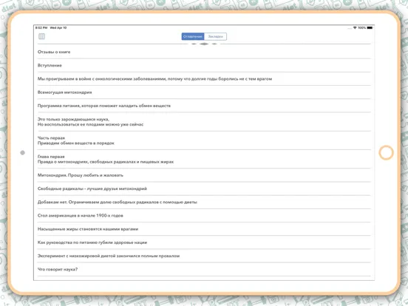This screenshot has width=408, height=306.
Task: Select Добавкам нет. Ограничиваем долю свободных радикалов
Action: (204, 203)
